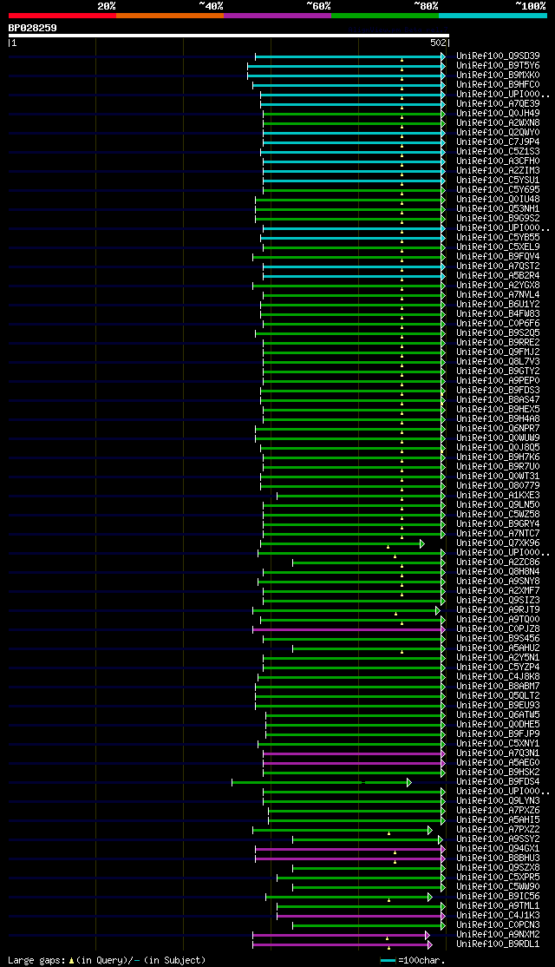Screen dimensions: 555x967
Task: Click the green ~80% identity legend segment
Action: 385,16
